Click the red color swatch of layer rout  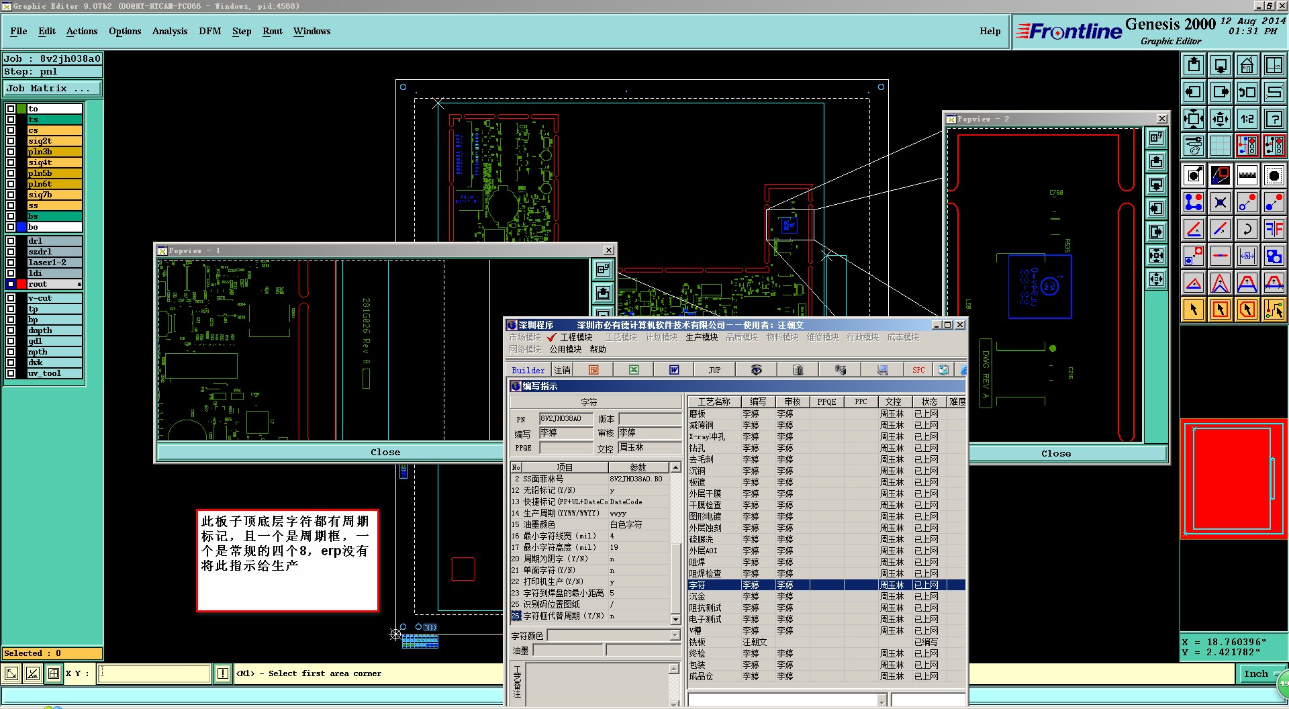(22, 284)
